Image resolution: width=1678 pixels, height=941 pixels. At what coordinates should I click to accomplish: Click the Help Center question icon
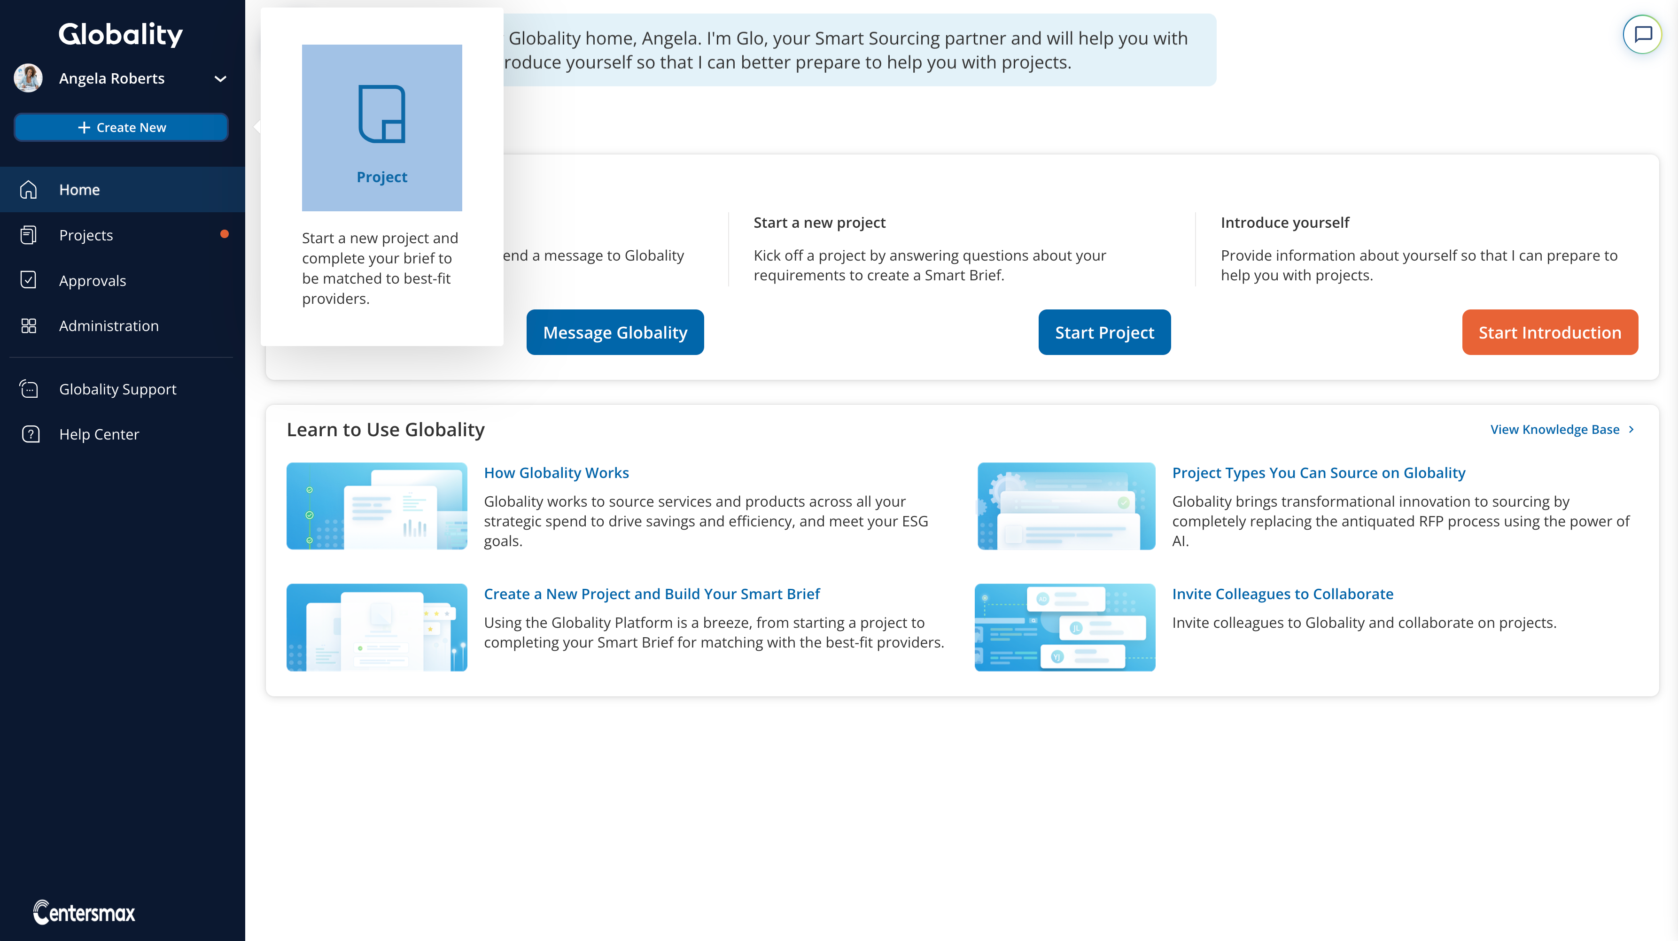(30, 434)
